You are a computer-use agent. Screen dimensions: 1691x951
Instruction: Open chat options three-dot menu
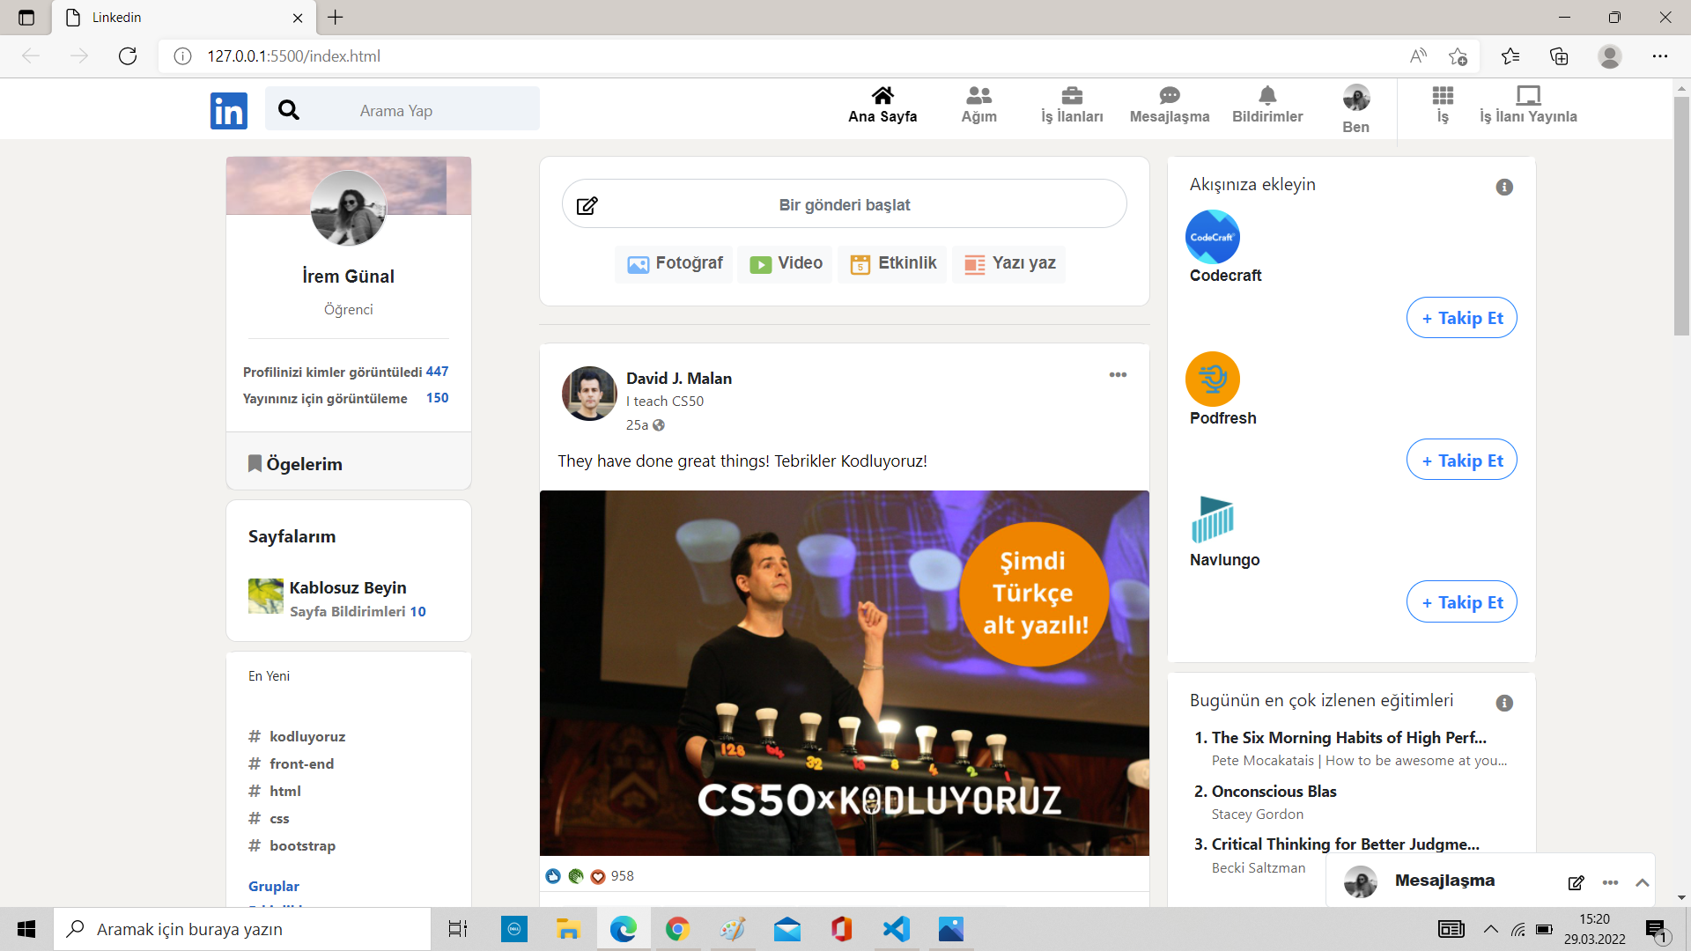(x=1611, y=882)
